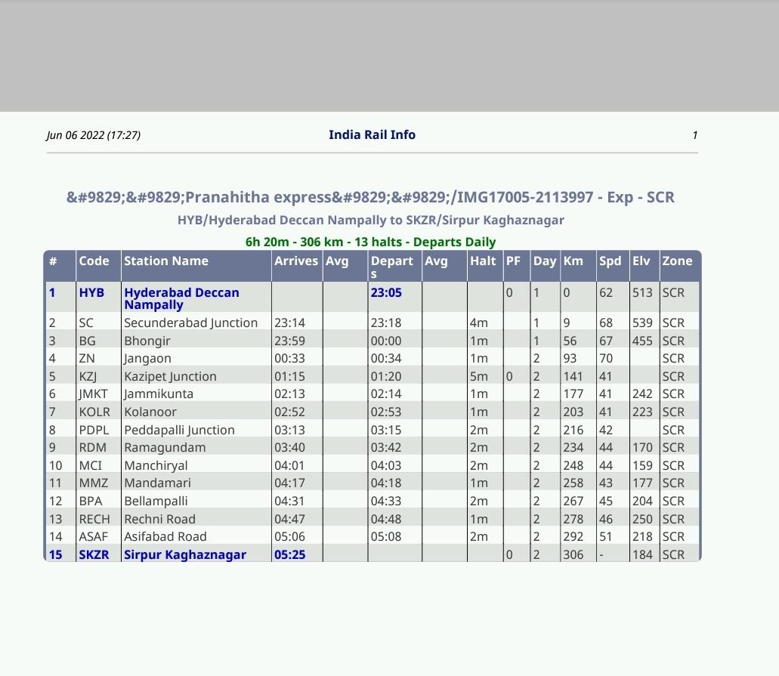Click the 6h 20m - 306 km summary line
Image resolution: width=779 pixels, height=676 pixels.
[x=371, y=242]
